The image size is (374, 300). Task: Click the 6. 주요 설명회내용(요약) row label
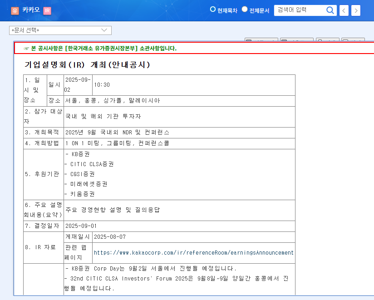[43, 210]
